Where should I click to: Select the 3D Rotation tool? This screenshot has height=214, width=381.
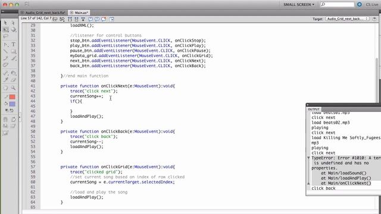(13, 30)
